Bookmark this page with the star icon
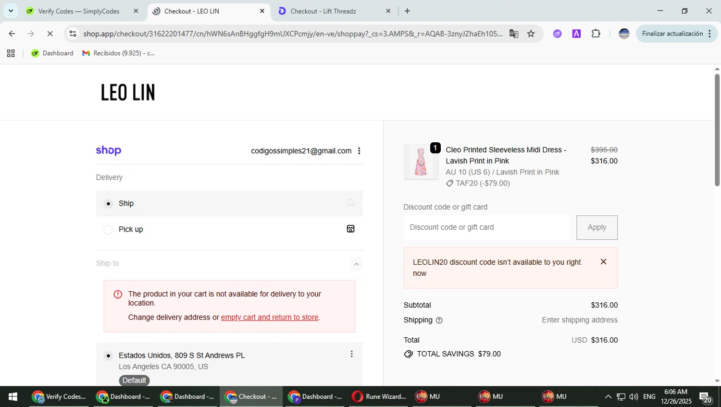Image resolution: width=721 pixels, height=407 pixels. tap(531, 34)
